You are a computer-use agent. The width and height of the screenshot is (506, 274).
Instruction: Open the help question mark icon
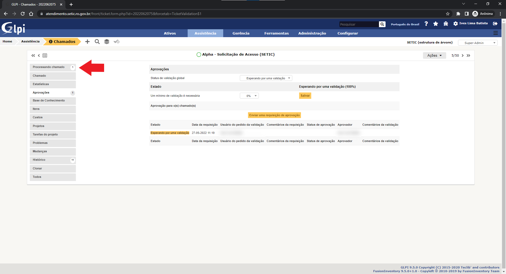426,24
